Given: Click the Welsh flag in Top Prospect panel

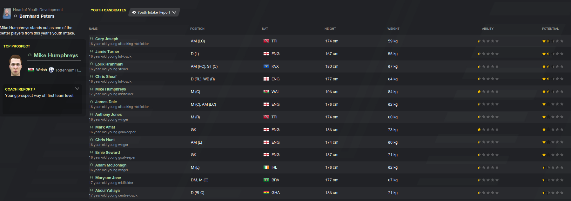Looking at the screenshot, I should [x=31, y=70].
